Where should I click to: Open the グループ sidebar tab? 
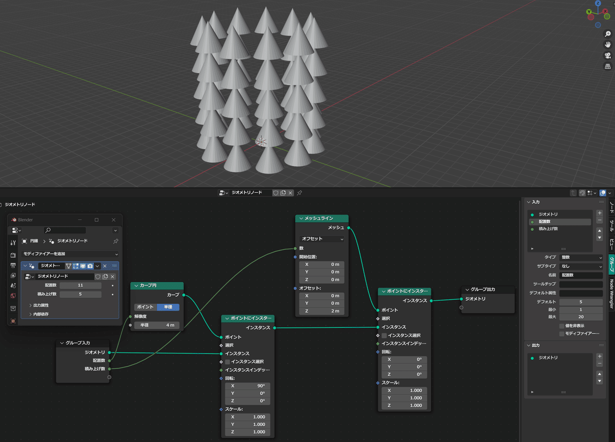coord(611,263)
